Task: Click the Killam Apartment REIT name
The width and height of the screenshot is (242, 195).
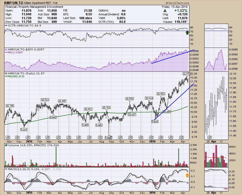Action: [38, 3]
